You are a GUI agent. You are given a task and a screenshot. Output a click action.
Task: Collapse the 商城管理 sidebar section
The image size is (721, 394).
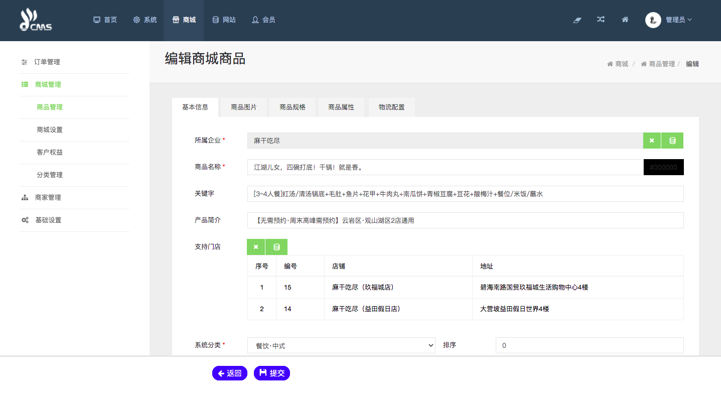[x=48, y=84]
